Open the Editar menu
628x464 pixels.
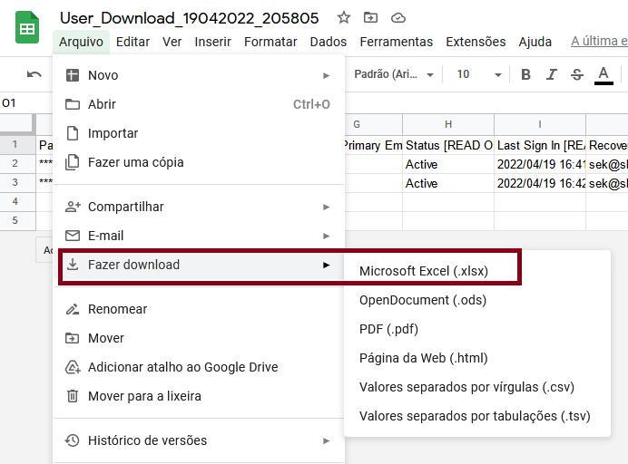point(132,42)
